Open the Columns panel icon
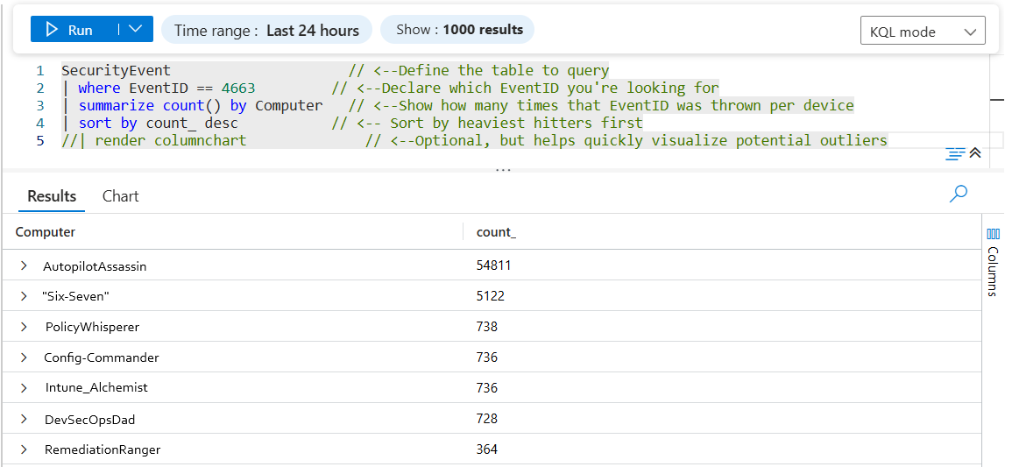The width and height of the screenshot is (1019, 467). pyautogui.click(x=993, y=234)
